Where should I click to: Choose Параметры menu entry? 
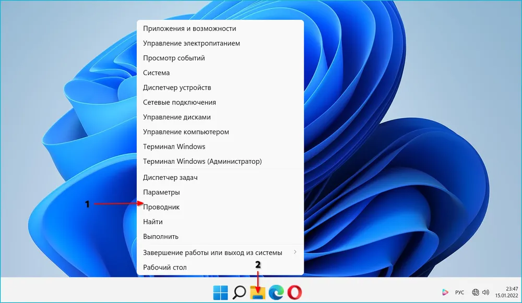coord(161,192)
